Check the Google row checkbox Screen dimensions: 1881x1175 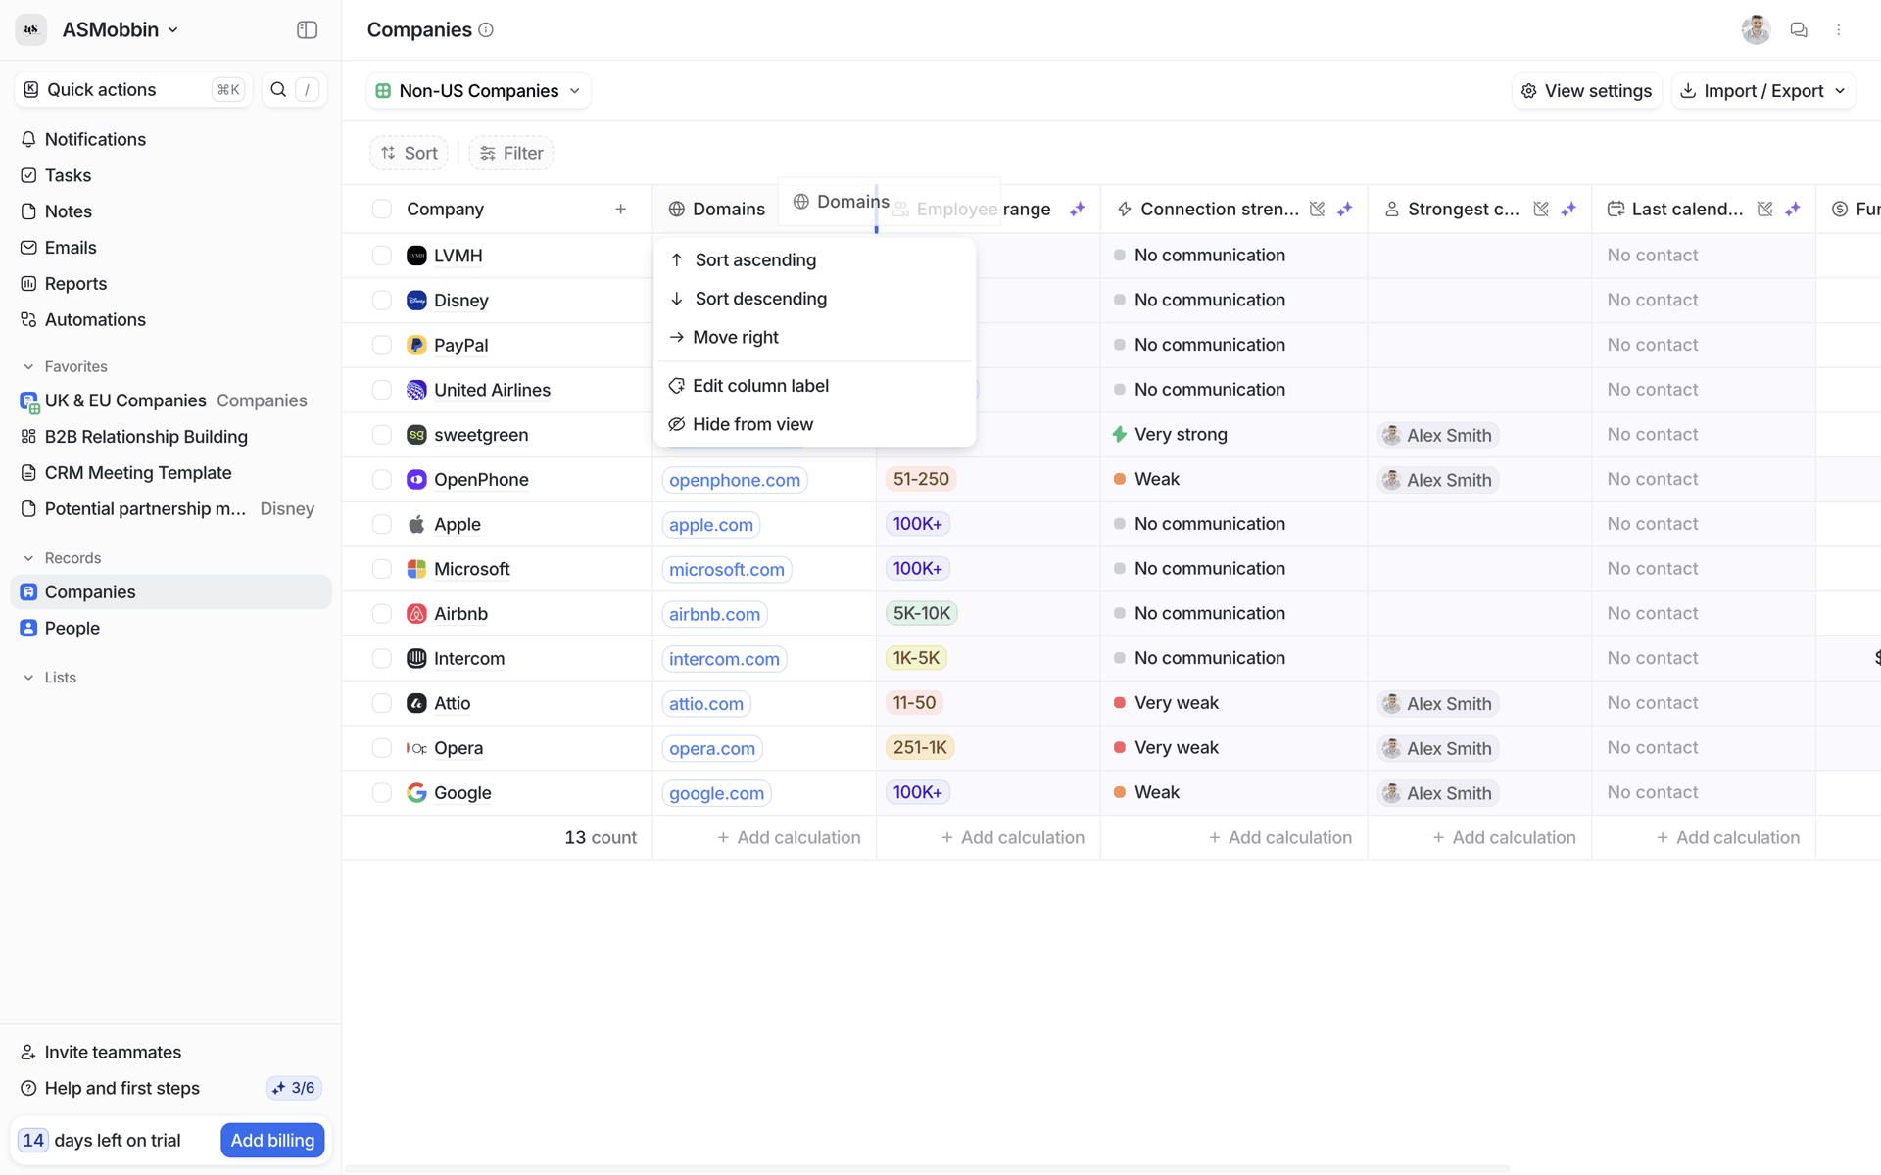tap(382, 793)
